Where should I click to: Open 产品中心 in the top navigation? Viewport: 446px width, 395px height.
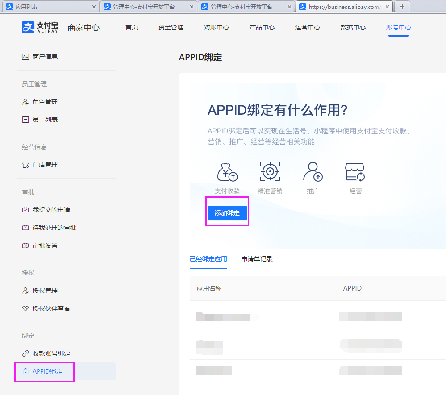point(262,27)
